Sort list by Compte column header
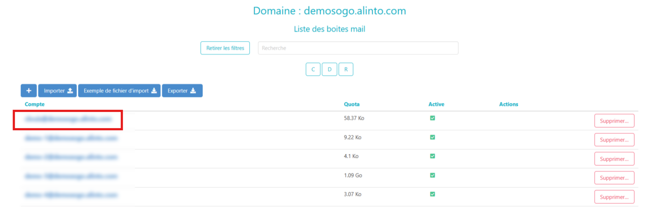Viewport: 656px width, 213px height. point(35,104)
